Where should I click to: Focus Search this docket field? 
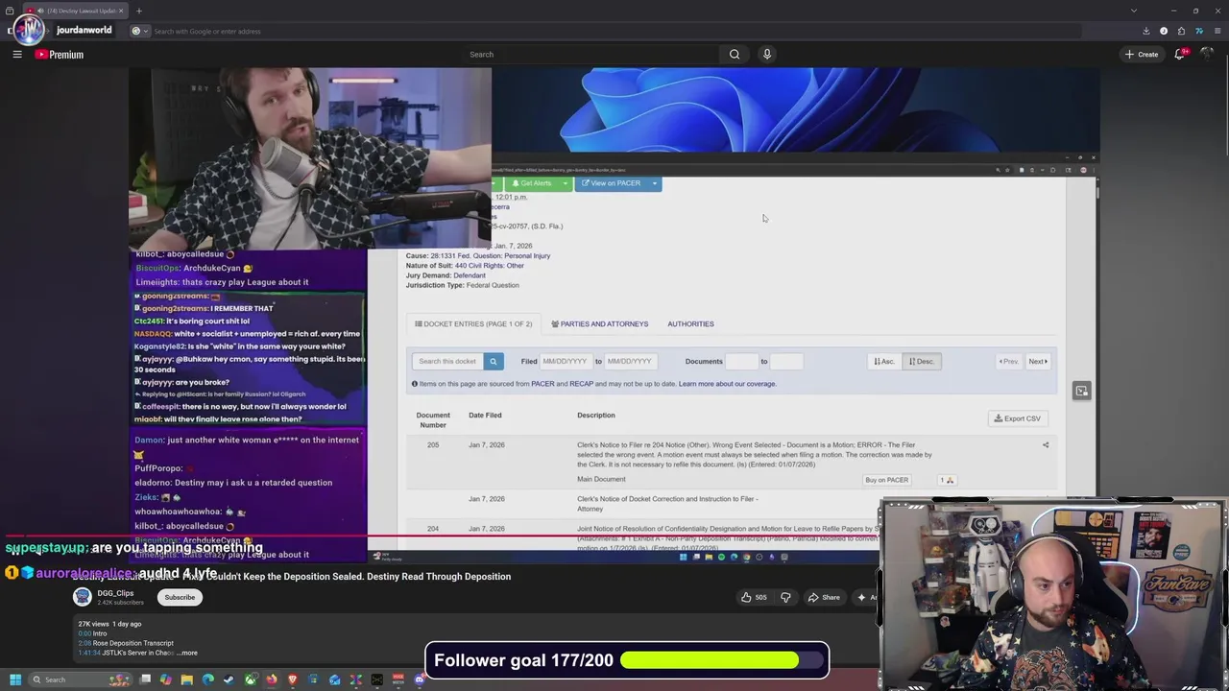pyautogui.click(x=448, y=361)
